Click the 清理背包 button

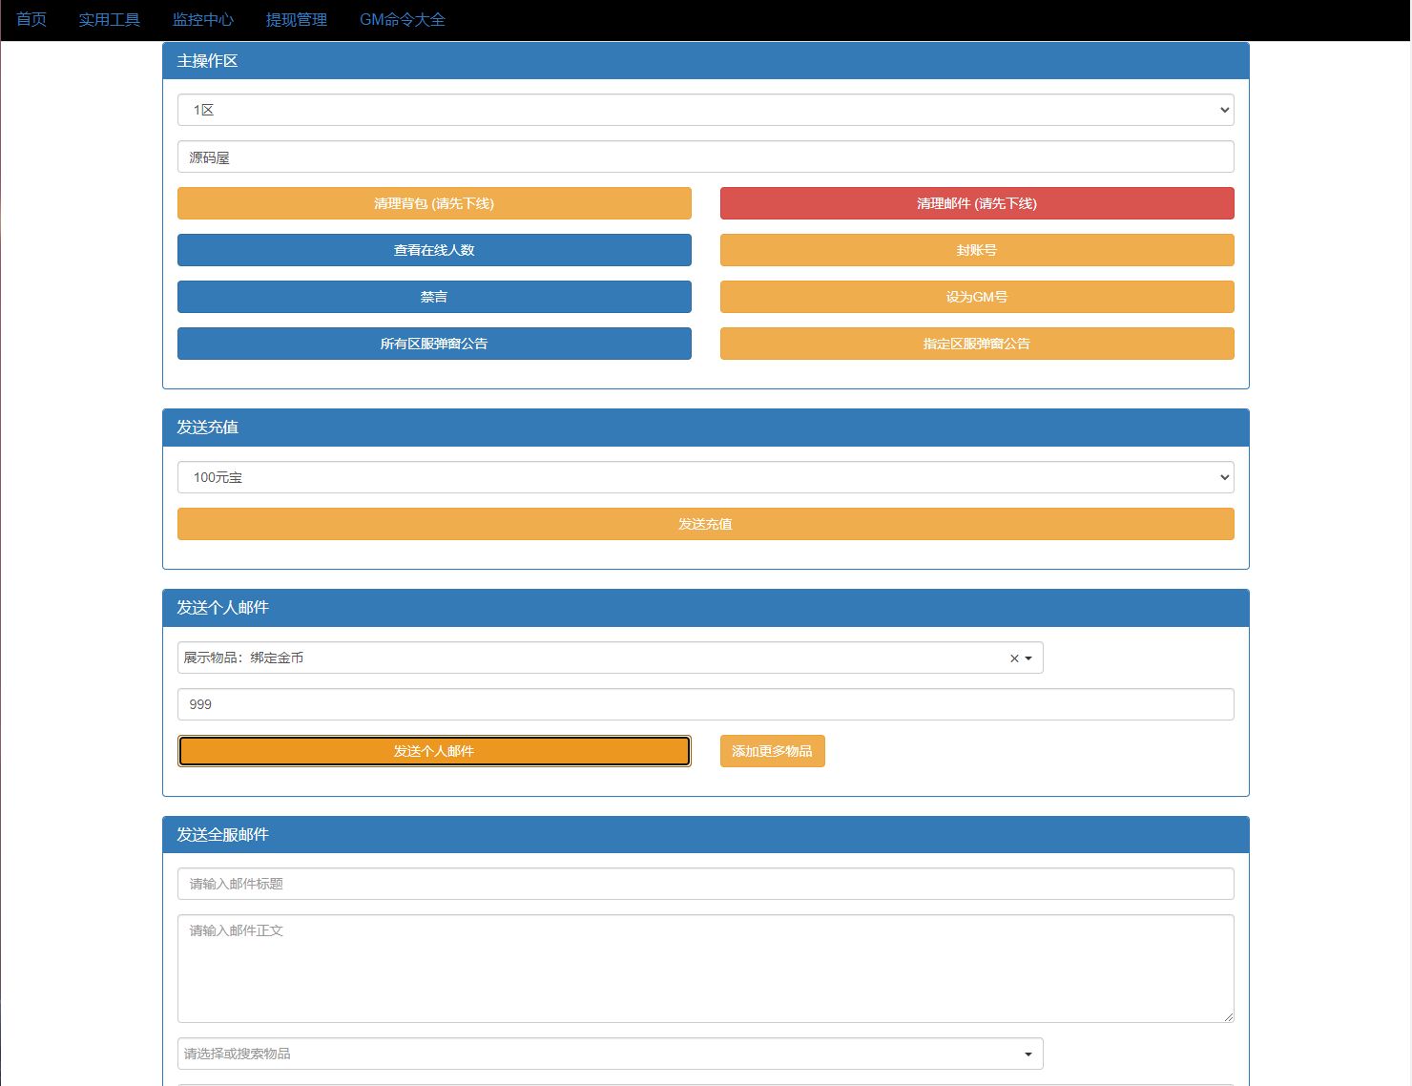click(x=434, y=203)
